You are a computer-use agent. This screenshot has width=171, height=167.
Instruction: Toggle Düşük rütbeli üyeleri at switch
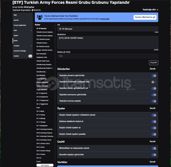tap(154, 128)
